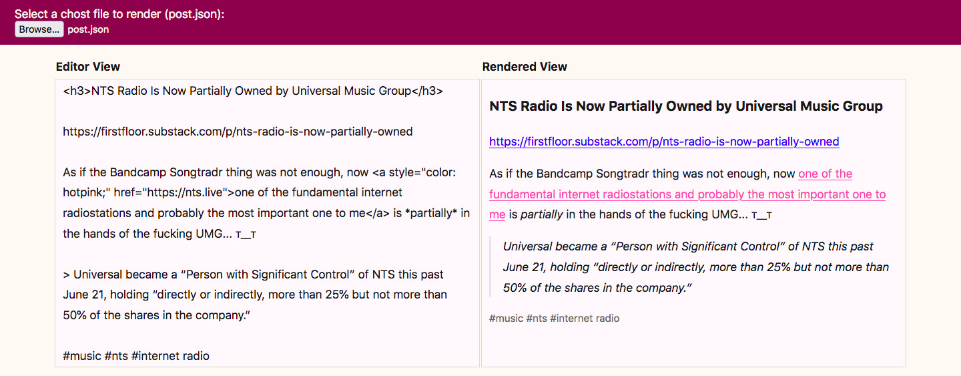Click the Browse... file button
The image size is (961, 376).
pos(39,29)
